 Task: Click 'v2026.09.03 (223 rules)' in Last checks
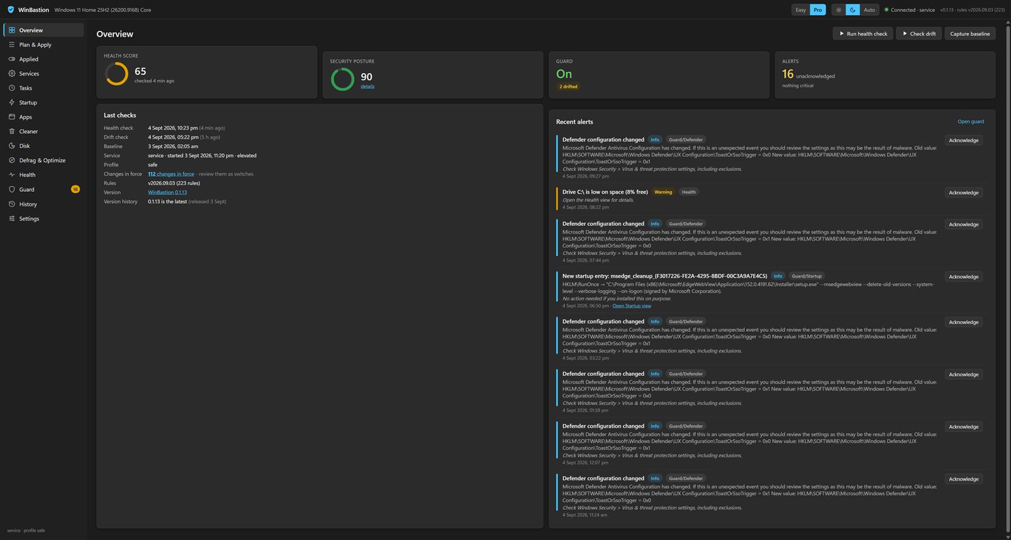tap(174, 183)
